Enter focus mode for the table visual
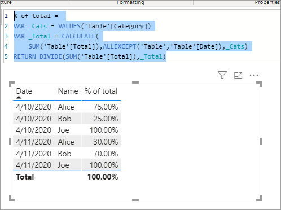281x210 pixels. click(x=238, y=76)
